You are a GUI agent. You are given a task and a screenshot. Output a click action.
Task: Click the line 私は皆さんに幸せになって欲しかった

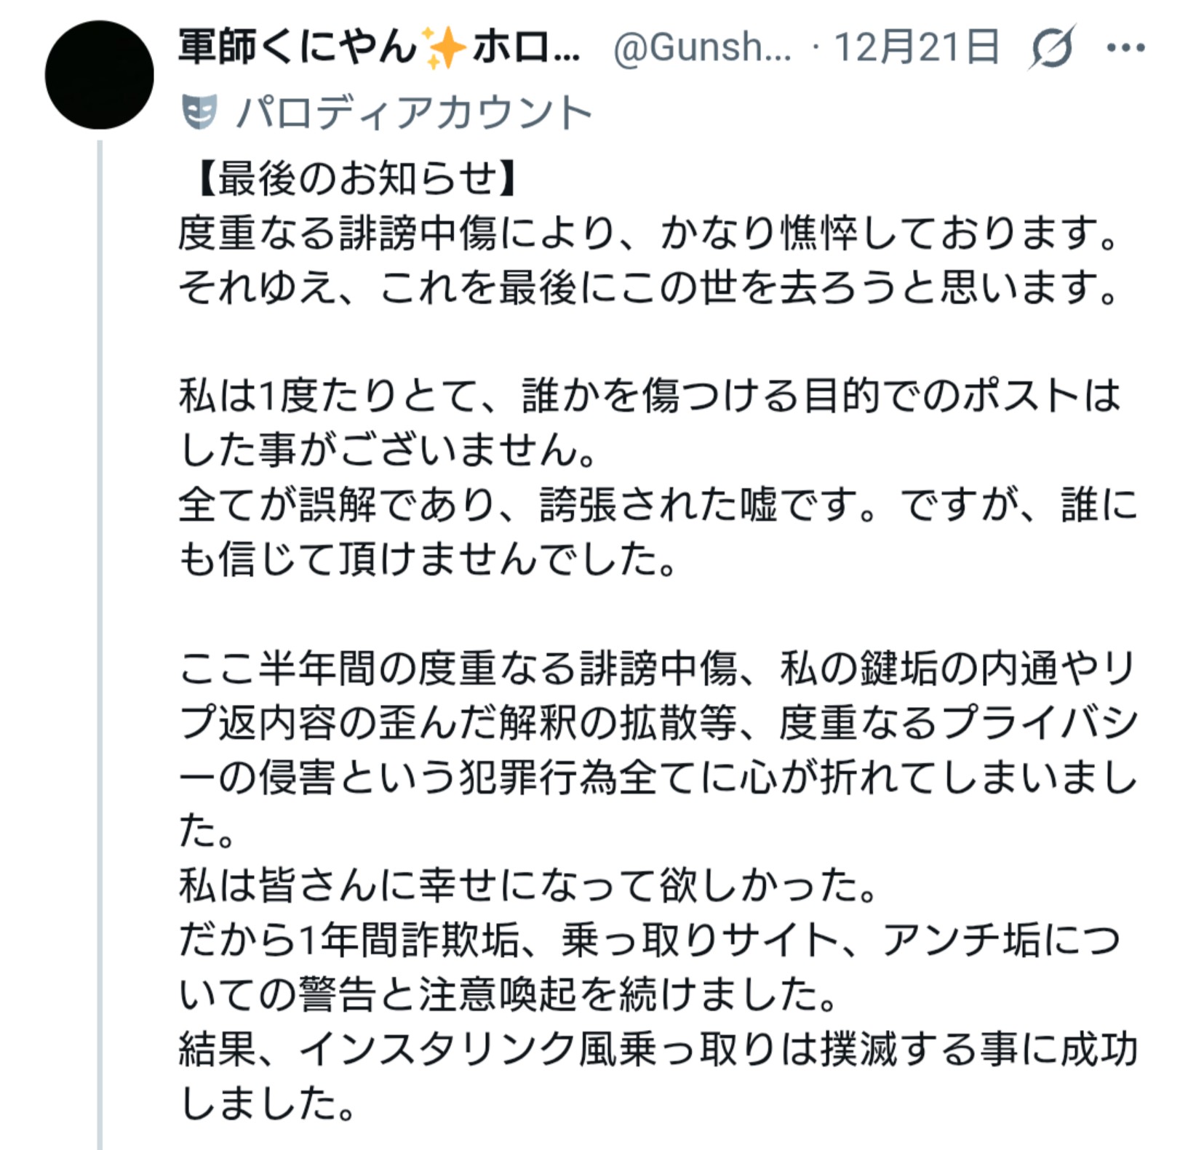pos(527,886)
